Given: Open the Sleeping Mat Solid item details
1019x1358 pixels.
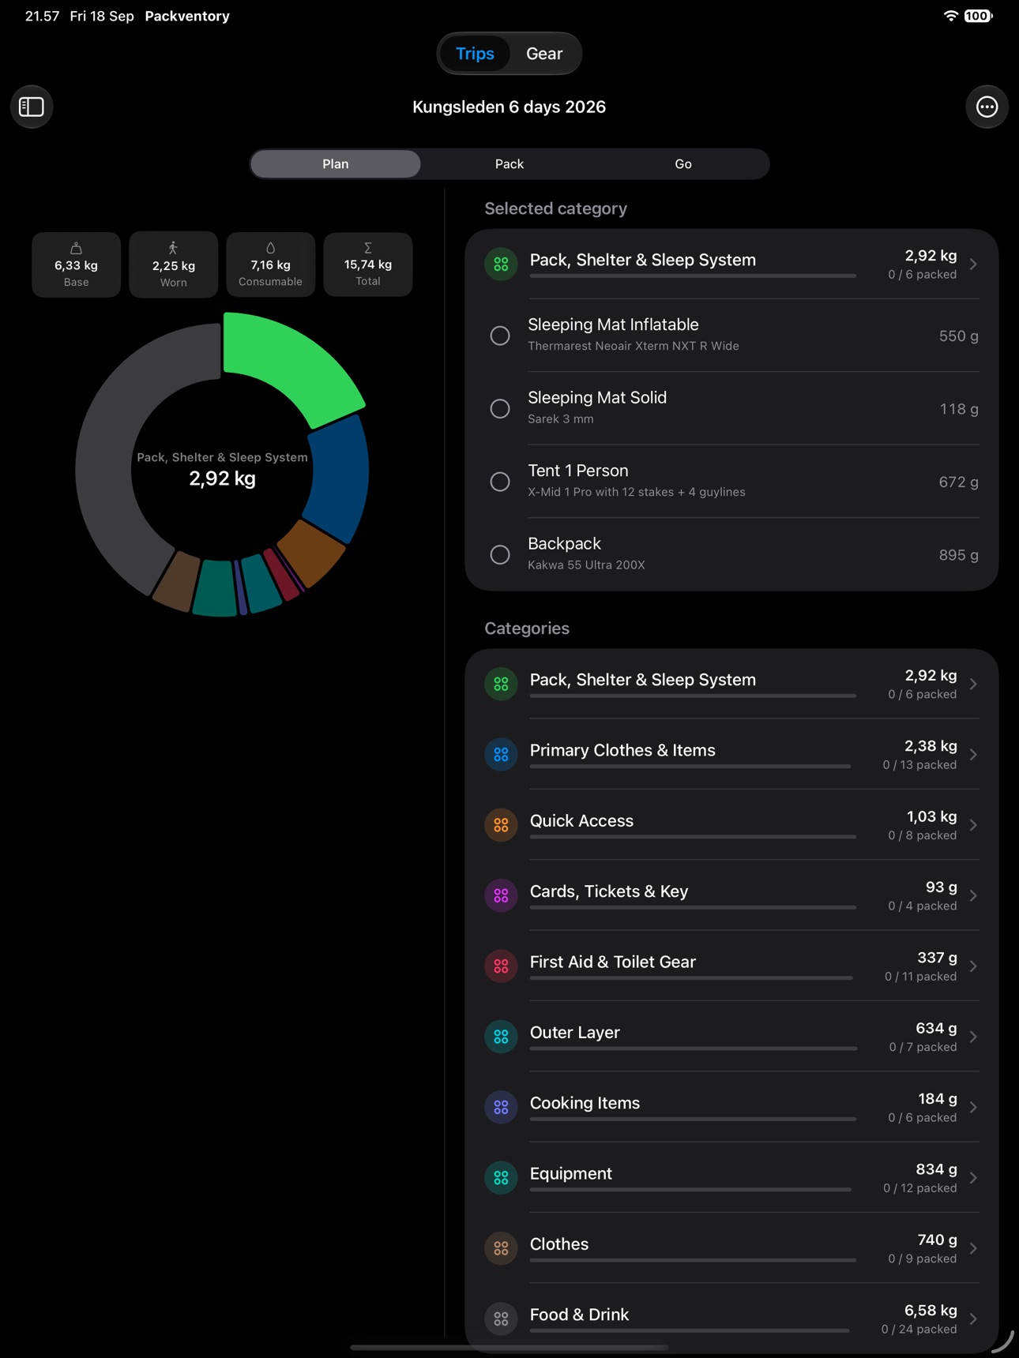Looking at the screenshot, I should 731,408.
